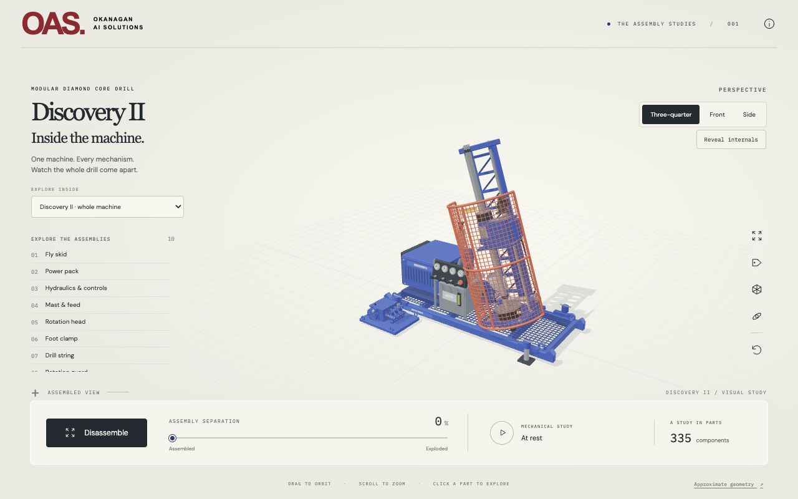The height and width of the screenshot is (499, 798).
Task: Select the Rotation head assembly
Action: (100, 322)
